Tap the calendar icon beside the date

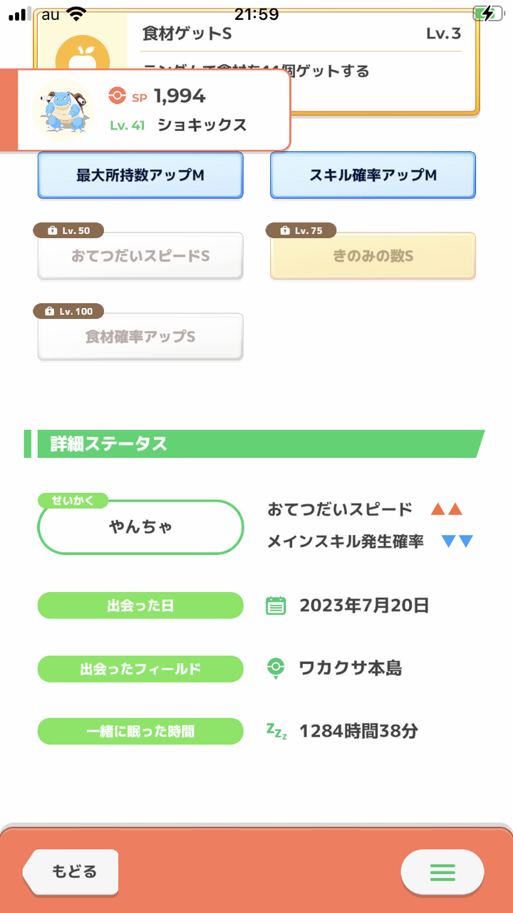(x=276, y=606)
